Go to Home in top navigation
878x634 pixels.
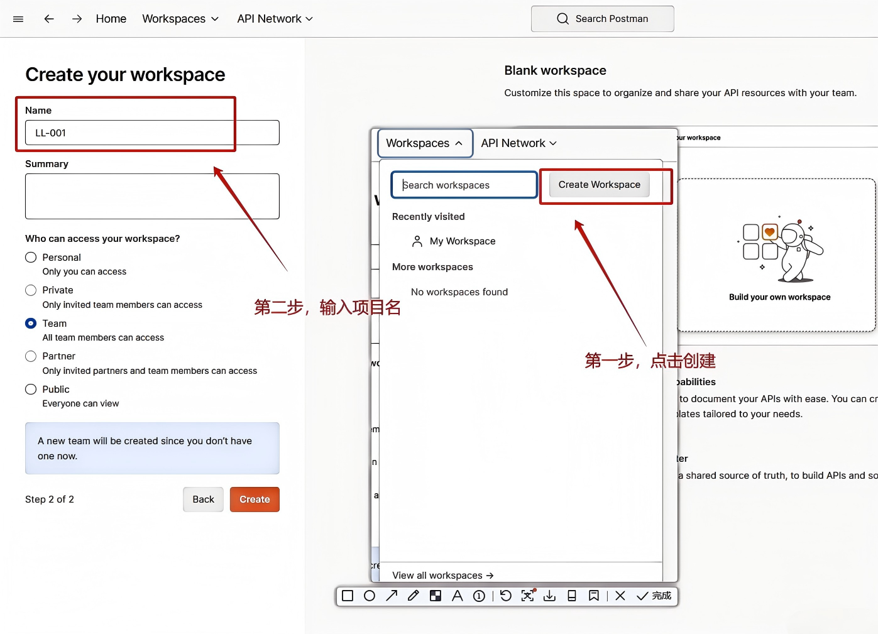111,19
